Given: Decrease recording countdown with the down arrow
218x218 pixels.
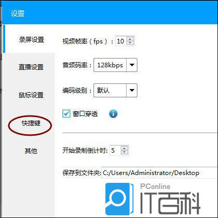Looking at the screenshot, I should (x=124, y=152).
